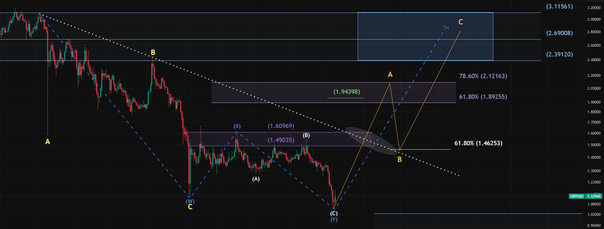Click the yellow B label at the trendline touch
Screen dimensions: 604x229
click(x=153, y=52)
